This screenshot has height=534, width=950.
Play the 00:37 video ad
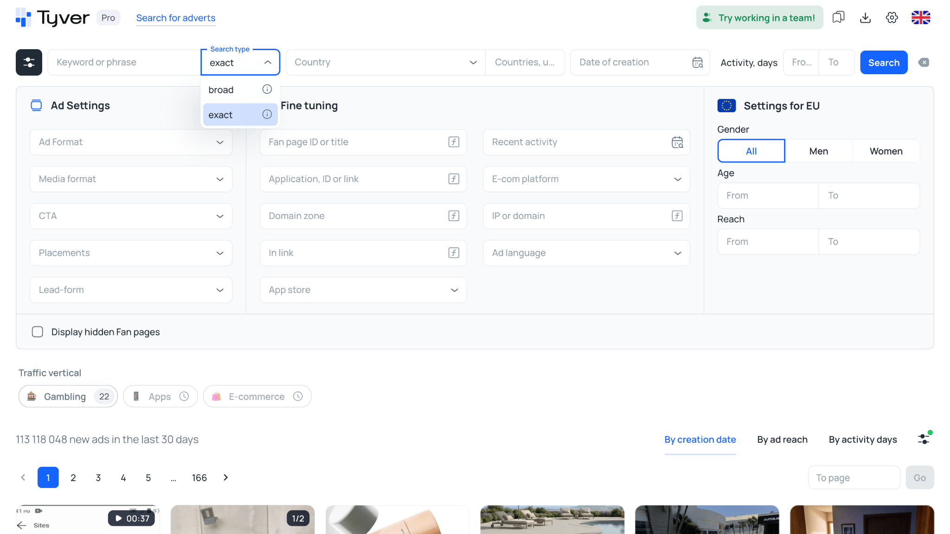(132, 518)
